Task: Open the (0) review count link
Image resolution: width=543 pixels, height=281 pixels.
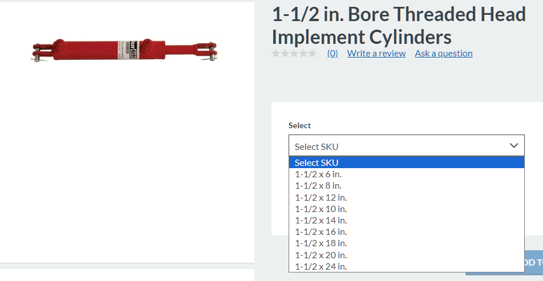Action: pos(332,54)
